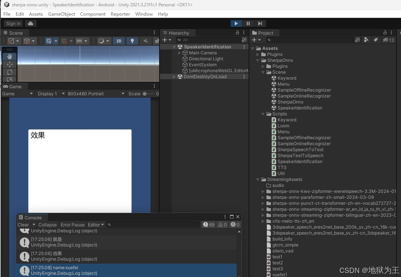Collapse the StreamingAssets folder
The height and width of the screenshot is (277, 401).
point(258,179)
